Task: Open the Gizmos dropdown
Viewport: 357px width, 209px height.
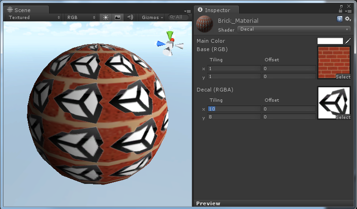Action: pos(152,17)
